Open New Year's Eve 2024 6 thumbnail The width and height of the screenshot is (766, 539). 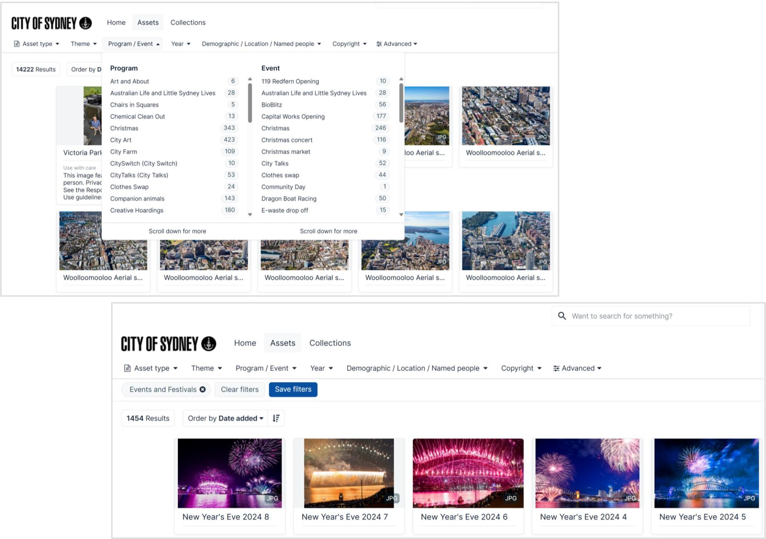(468, 473)
